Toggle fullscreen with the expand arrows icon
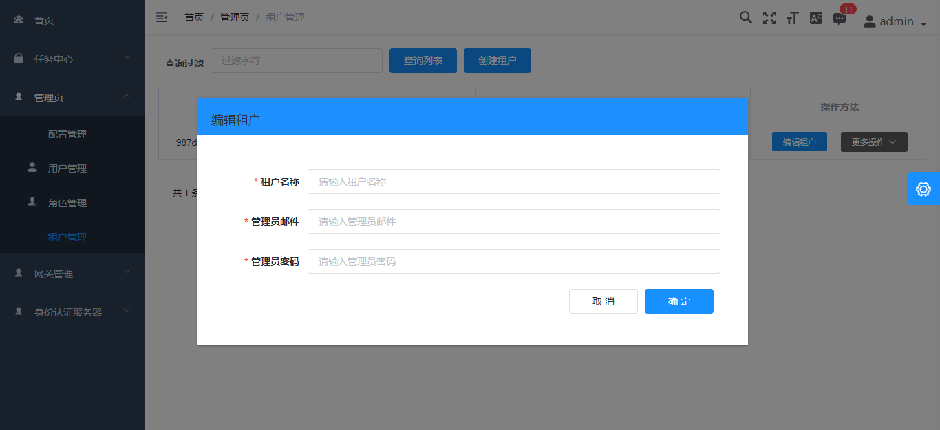Screen dimensions: 940x430 click(x=769, y=17)
